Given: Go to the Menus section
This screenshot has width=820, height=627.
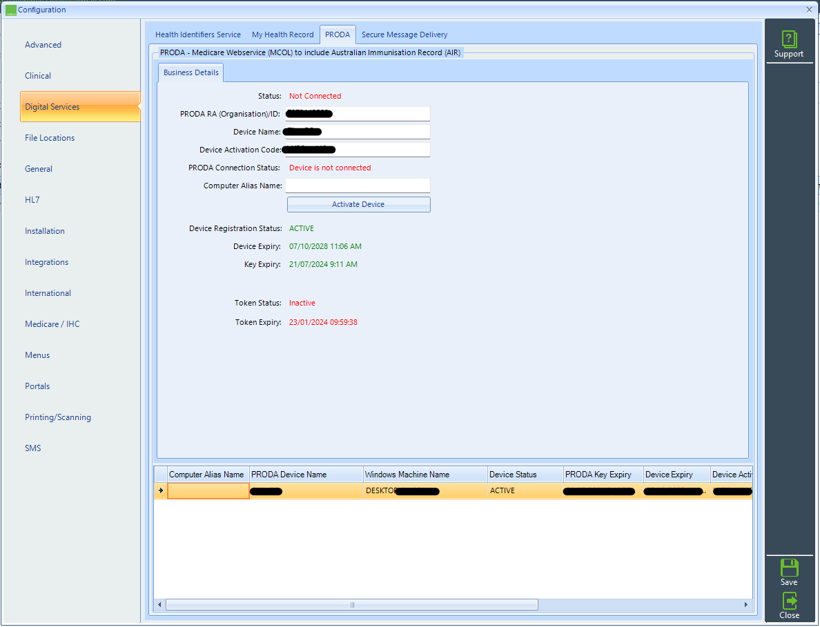Looking at the screenshot, I should pyautogui.click(x=37, y=355).
